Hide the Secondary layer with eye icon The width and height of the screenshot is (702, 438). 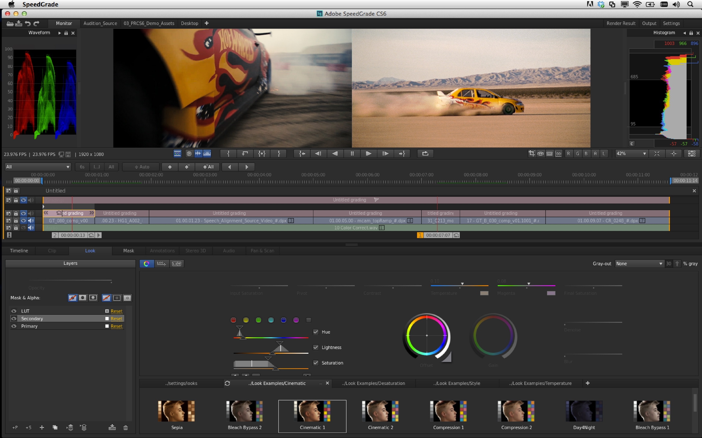[x=14, y=319]
